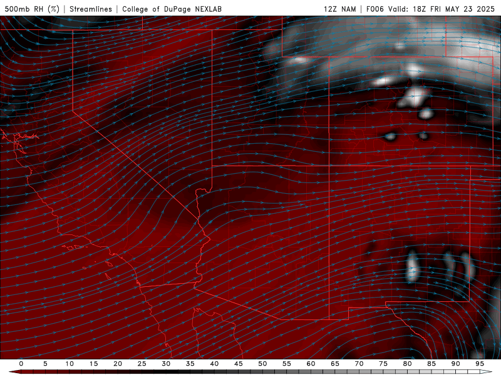Click the '20' label on RH scale

click(118, 364)
